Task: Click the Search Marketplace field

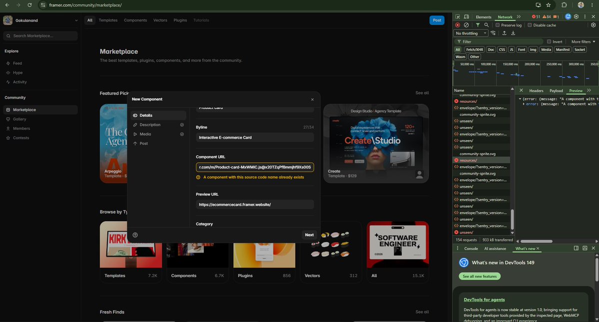Action: [x=40, y=36]
